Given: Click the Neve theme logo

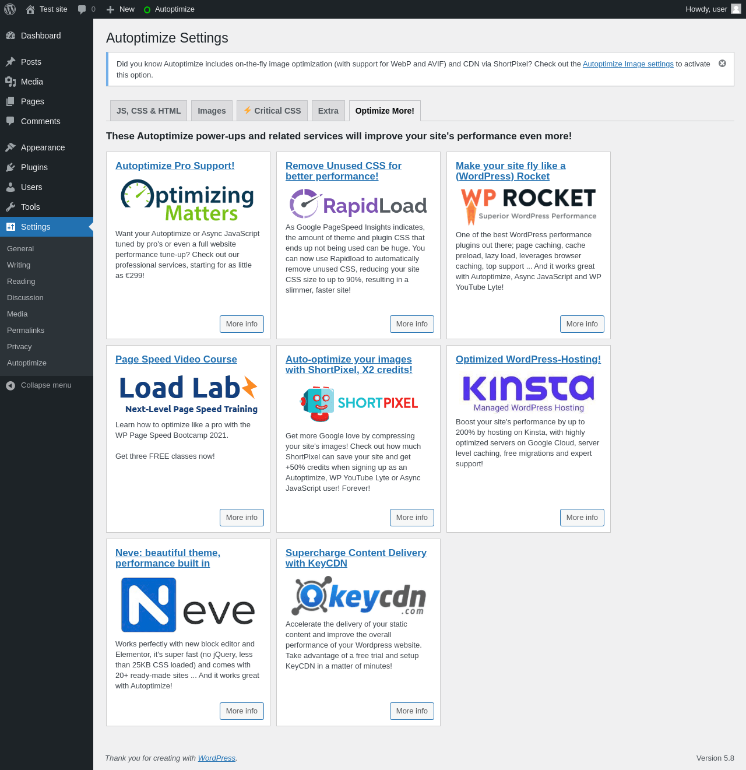Looking at the screenshot, I should [188, 604].
